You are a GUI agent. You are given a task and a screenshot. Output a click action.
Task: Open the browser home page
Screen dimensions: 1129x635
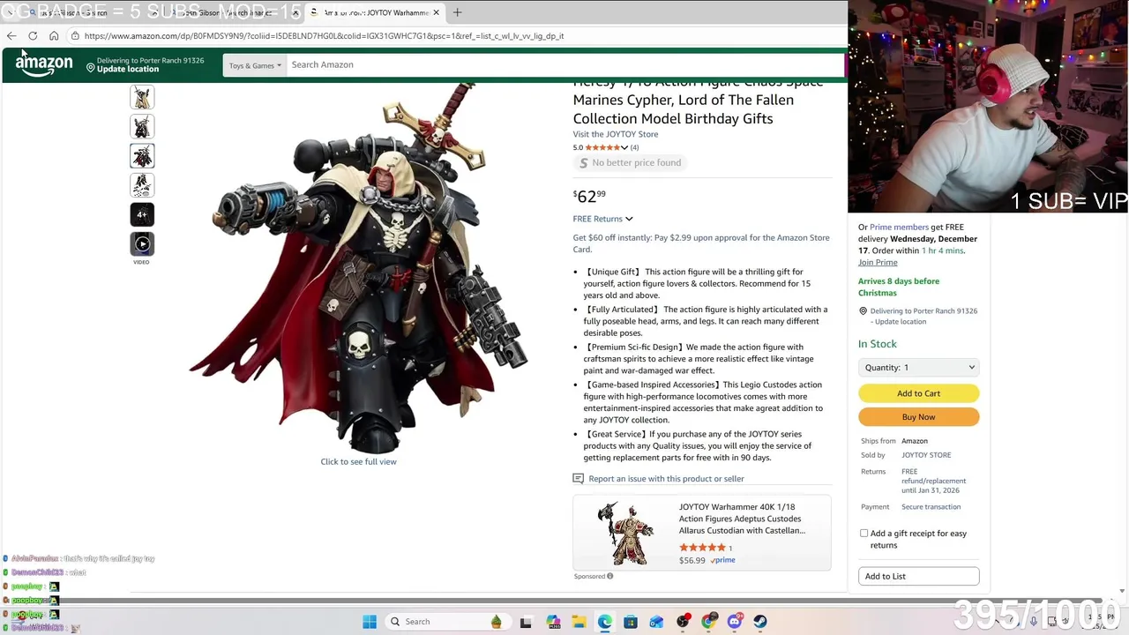[54, 36]
